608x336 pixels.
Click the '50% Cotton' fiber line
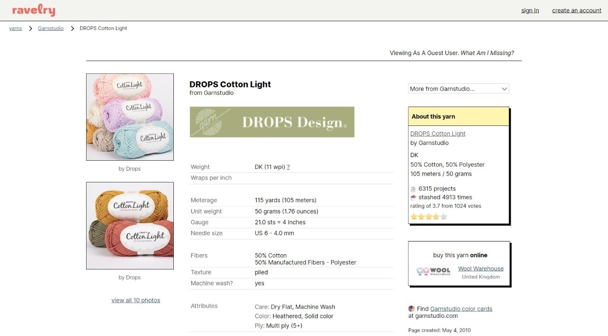271,256
